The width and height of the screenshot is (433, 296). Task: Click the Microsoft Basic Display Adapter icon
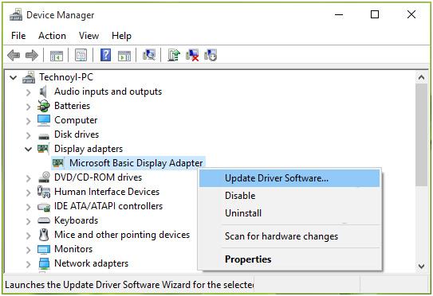58,163
